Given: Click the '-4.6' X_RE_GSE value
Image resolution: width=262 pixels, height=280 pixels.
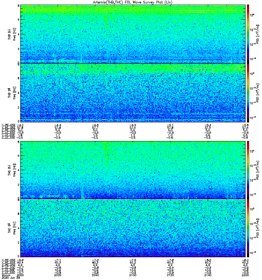Looking at the screenshot, I should pyautogui.click(x=95, y=125).
